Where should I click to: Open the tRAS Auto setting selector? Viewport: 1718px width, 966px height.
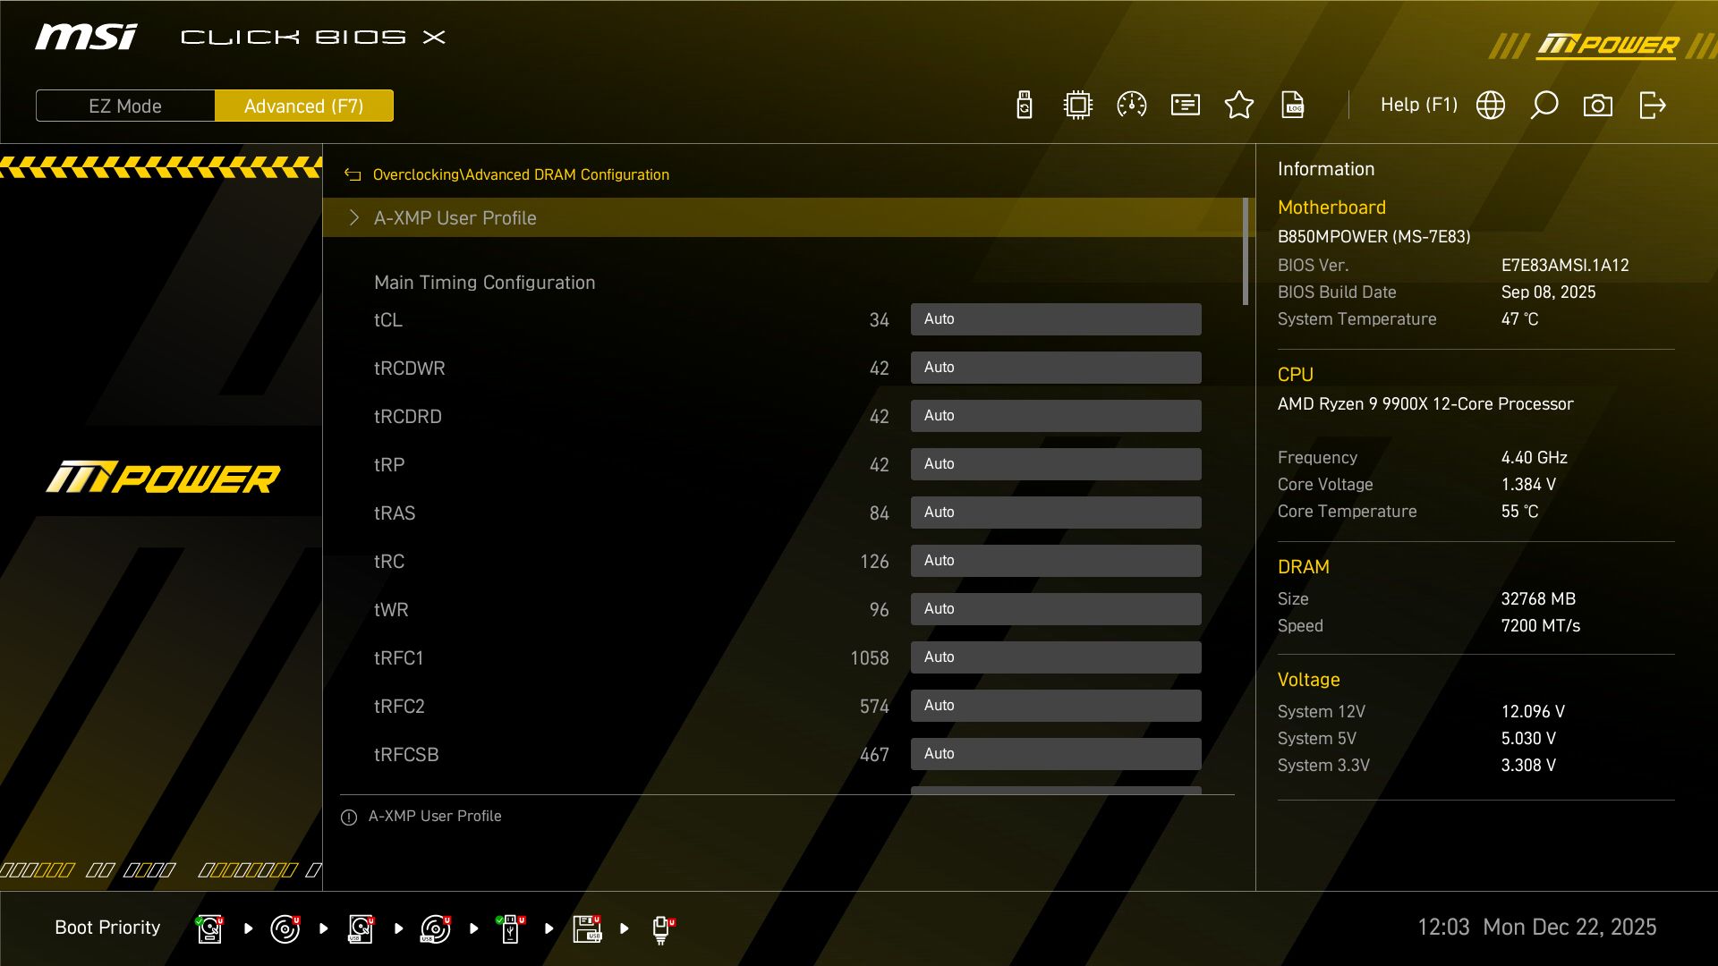1056,512
